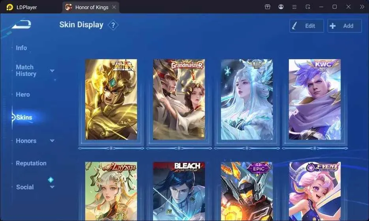Select the golden armor skin card
The width and height of the screenshot is (369, 221).
pyautogui.click(x=111, y=99)
